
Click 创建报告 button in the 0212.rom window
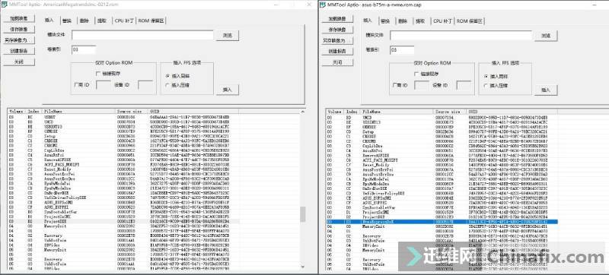(x=18, y=51)
